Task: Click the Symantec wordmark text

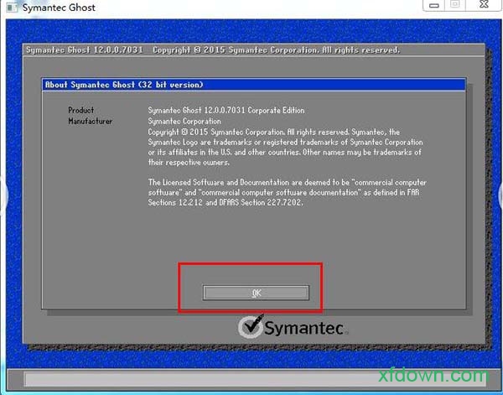Action: 304,329
